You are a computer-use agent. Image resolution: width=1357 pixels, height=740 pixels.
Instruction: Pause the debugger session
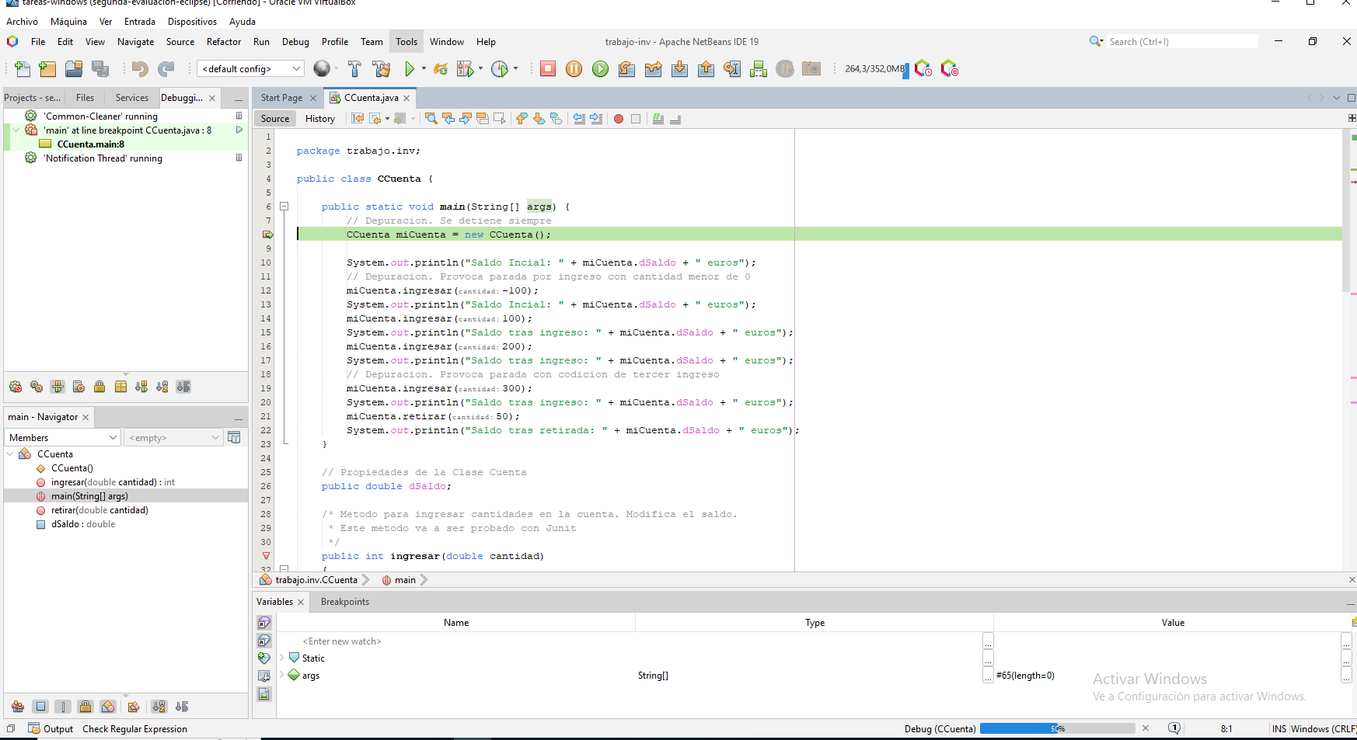tap(574, 69)
